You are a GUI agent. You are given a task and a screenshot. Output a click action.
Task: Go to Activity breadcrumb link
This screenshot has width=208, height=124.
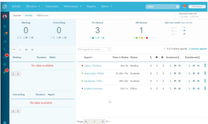28,15
